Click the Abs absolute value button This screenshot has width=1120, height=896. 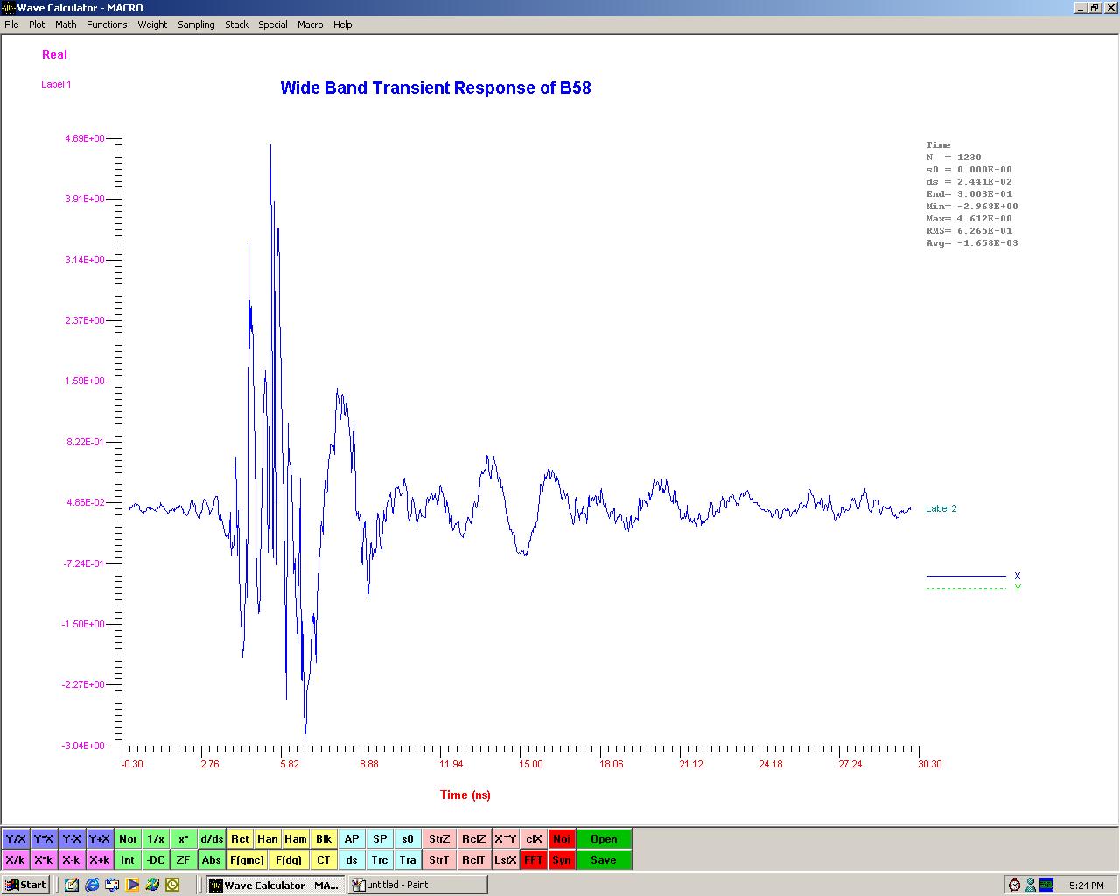212,860
